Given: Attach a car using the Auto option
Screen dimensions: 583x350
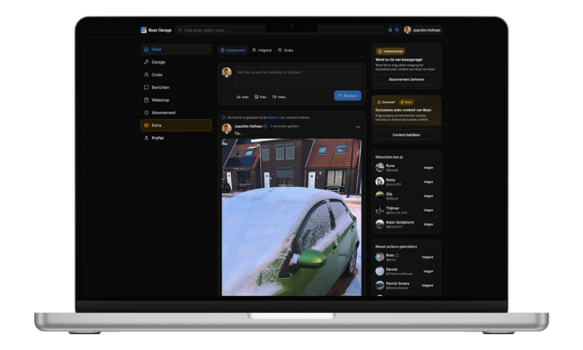Looking at the screenshot, I should (242, 97).
